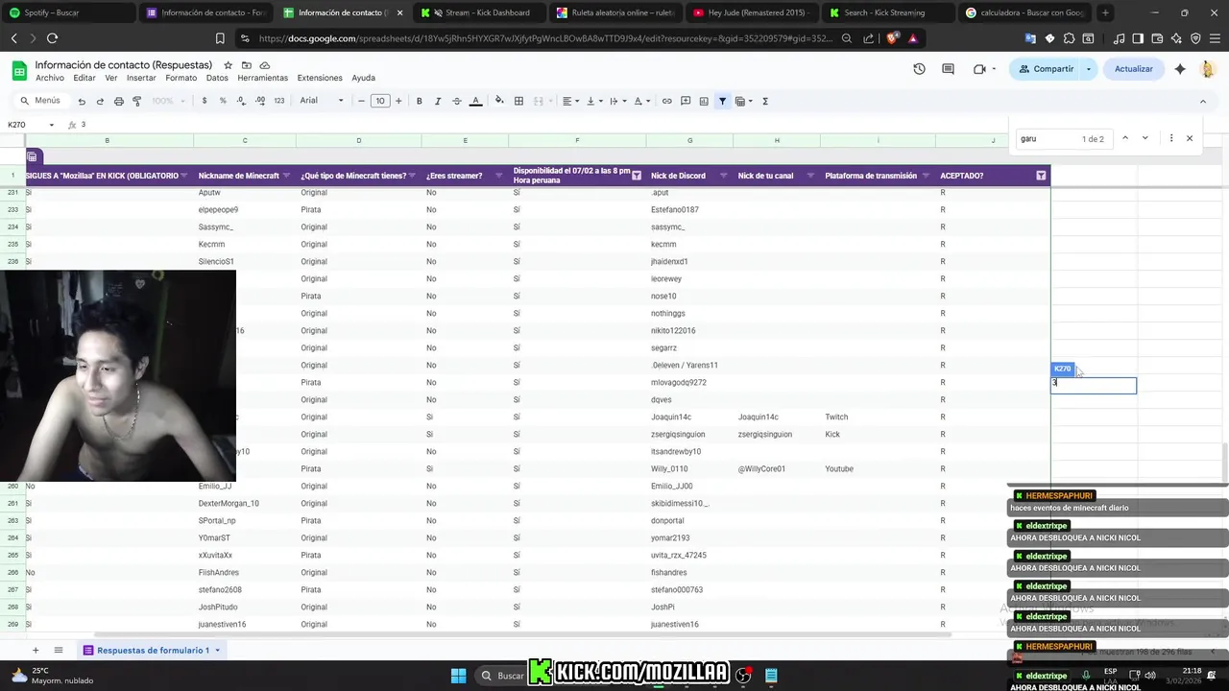This screenshot has height=691, width=1229.
Task: Click the Compartir button
Action: tap(1046, 69)
